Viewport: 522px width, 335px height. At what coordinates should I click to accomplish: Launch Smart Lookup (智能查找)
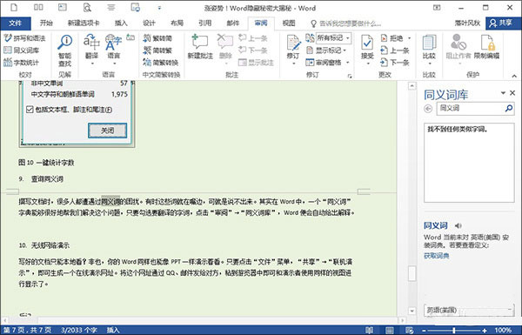[x=64, y=50]
